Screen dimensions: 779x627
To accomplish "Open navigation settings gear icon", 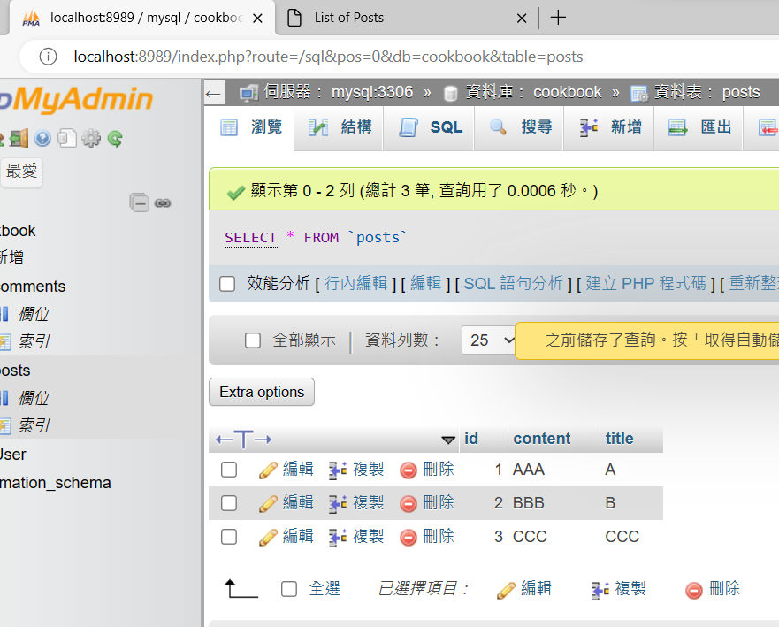I will click(x=91, y=138).
